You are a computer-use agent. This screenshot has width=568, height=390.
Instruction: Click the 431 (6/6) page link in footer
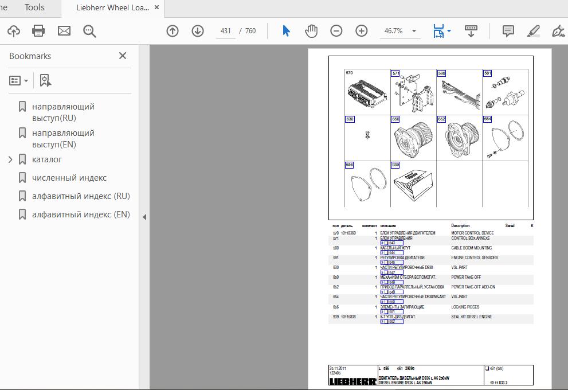click(x=495, y=369)
